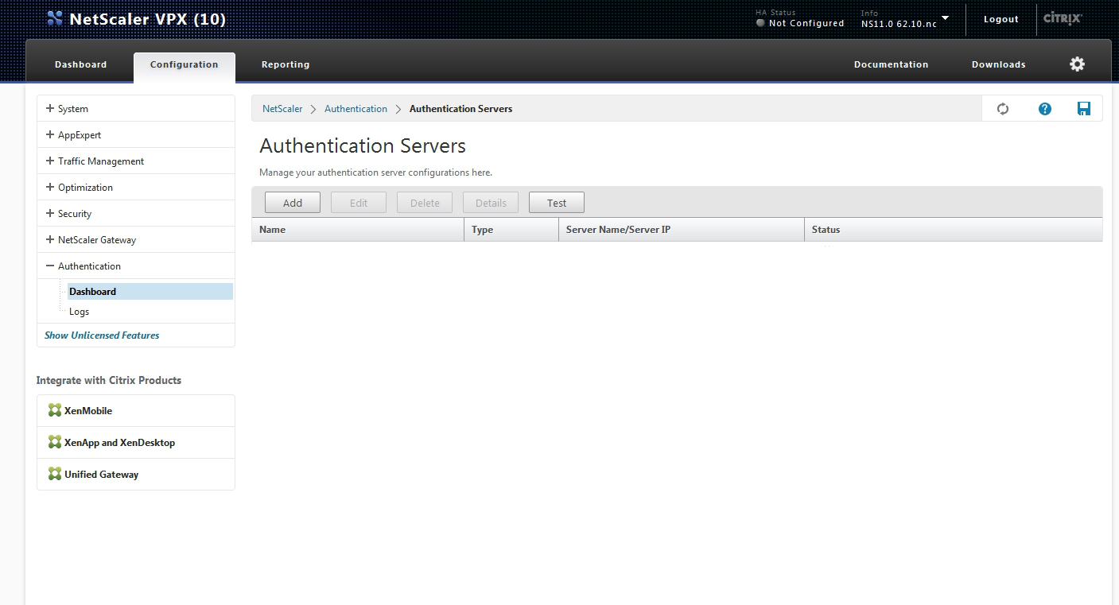Click the save configuration floppy disk icon
The height and width of the screenshot is (605, 1119).
[x=1084, y=108]
